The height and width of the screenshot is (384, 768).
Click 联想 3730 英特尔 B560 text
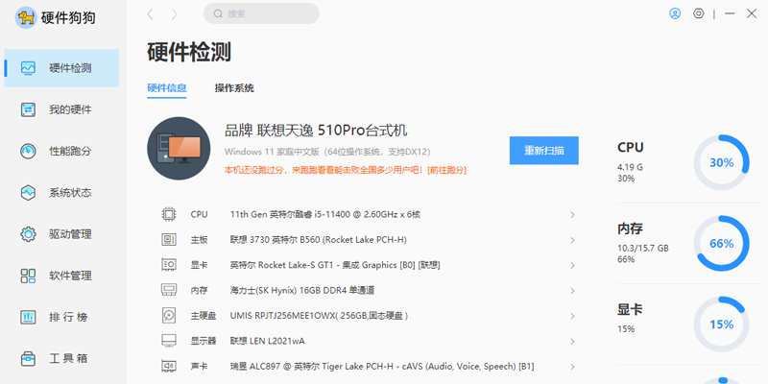319,240
